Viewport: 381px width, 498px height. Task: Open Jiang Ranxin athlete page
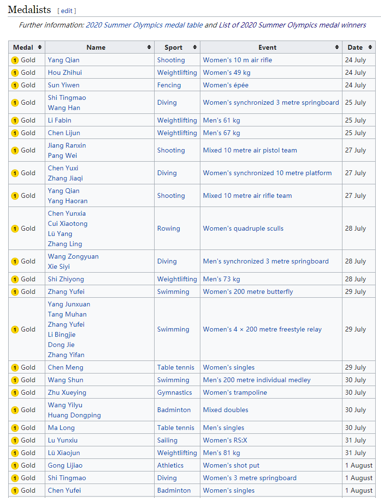(67, 145)
